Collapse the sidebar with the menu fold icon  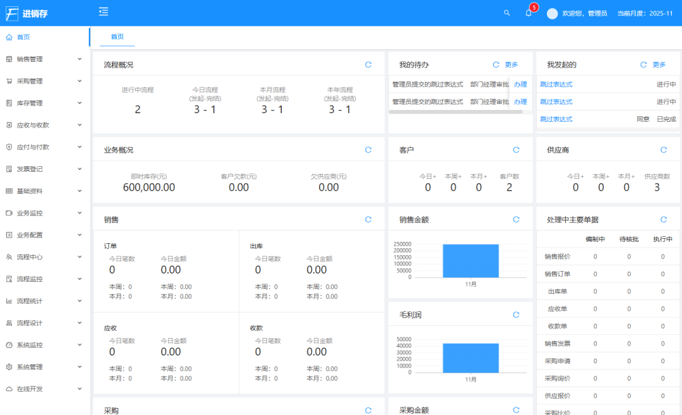point(104,11)
